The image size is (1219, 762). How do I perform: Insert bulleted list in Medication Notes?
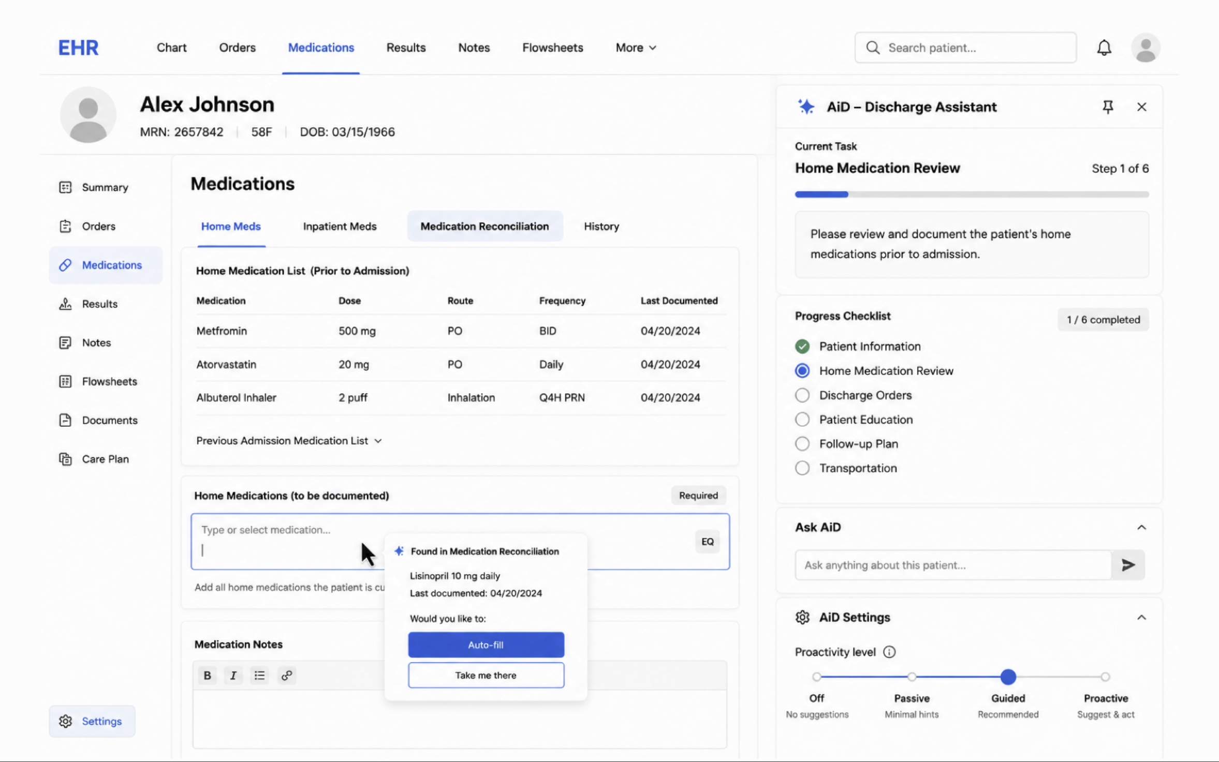[260, 675]
